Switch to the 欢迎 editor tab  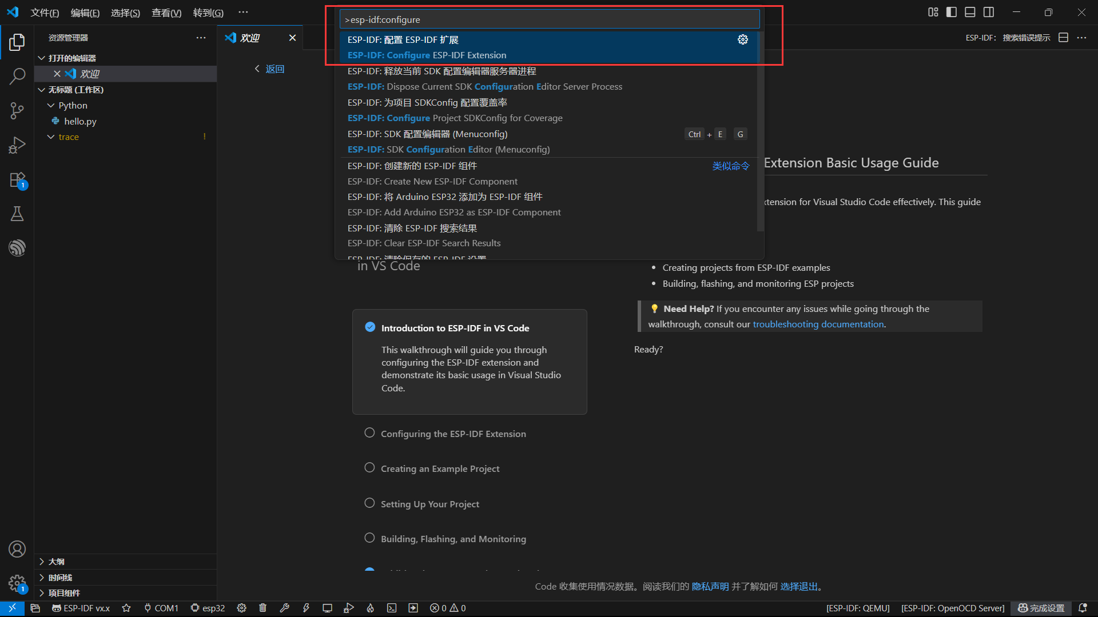(250, 38)
